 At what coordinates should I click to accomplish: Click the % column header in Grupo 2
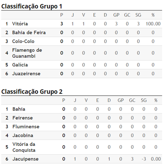156,100
